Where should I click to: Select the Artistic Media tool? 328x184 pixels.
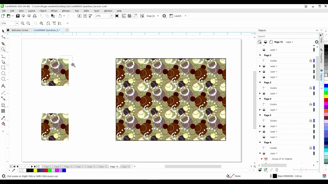(3, 62)
